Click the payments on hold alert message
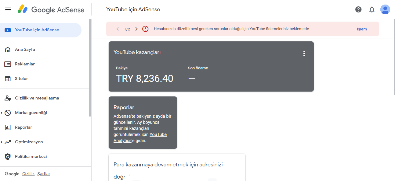The image size is (395, 181). point(231,29)
